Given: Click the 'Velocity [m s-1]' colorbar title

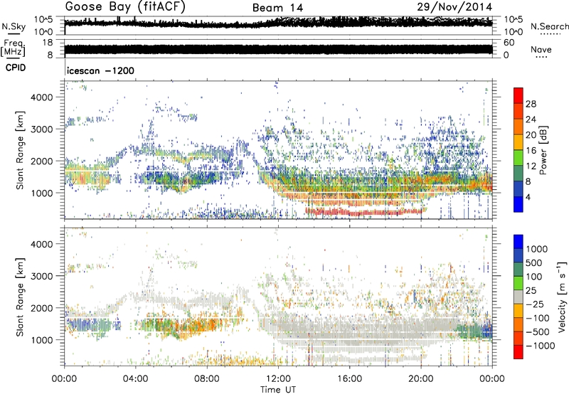Looking at the screenshot, I should click(562, 297).
